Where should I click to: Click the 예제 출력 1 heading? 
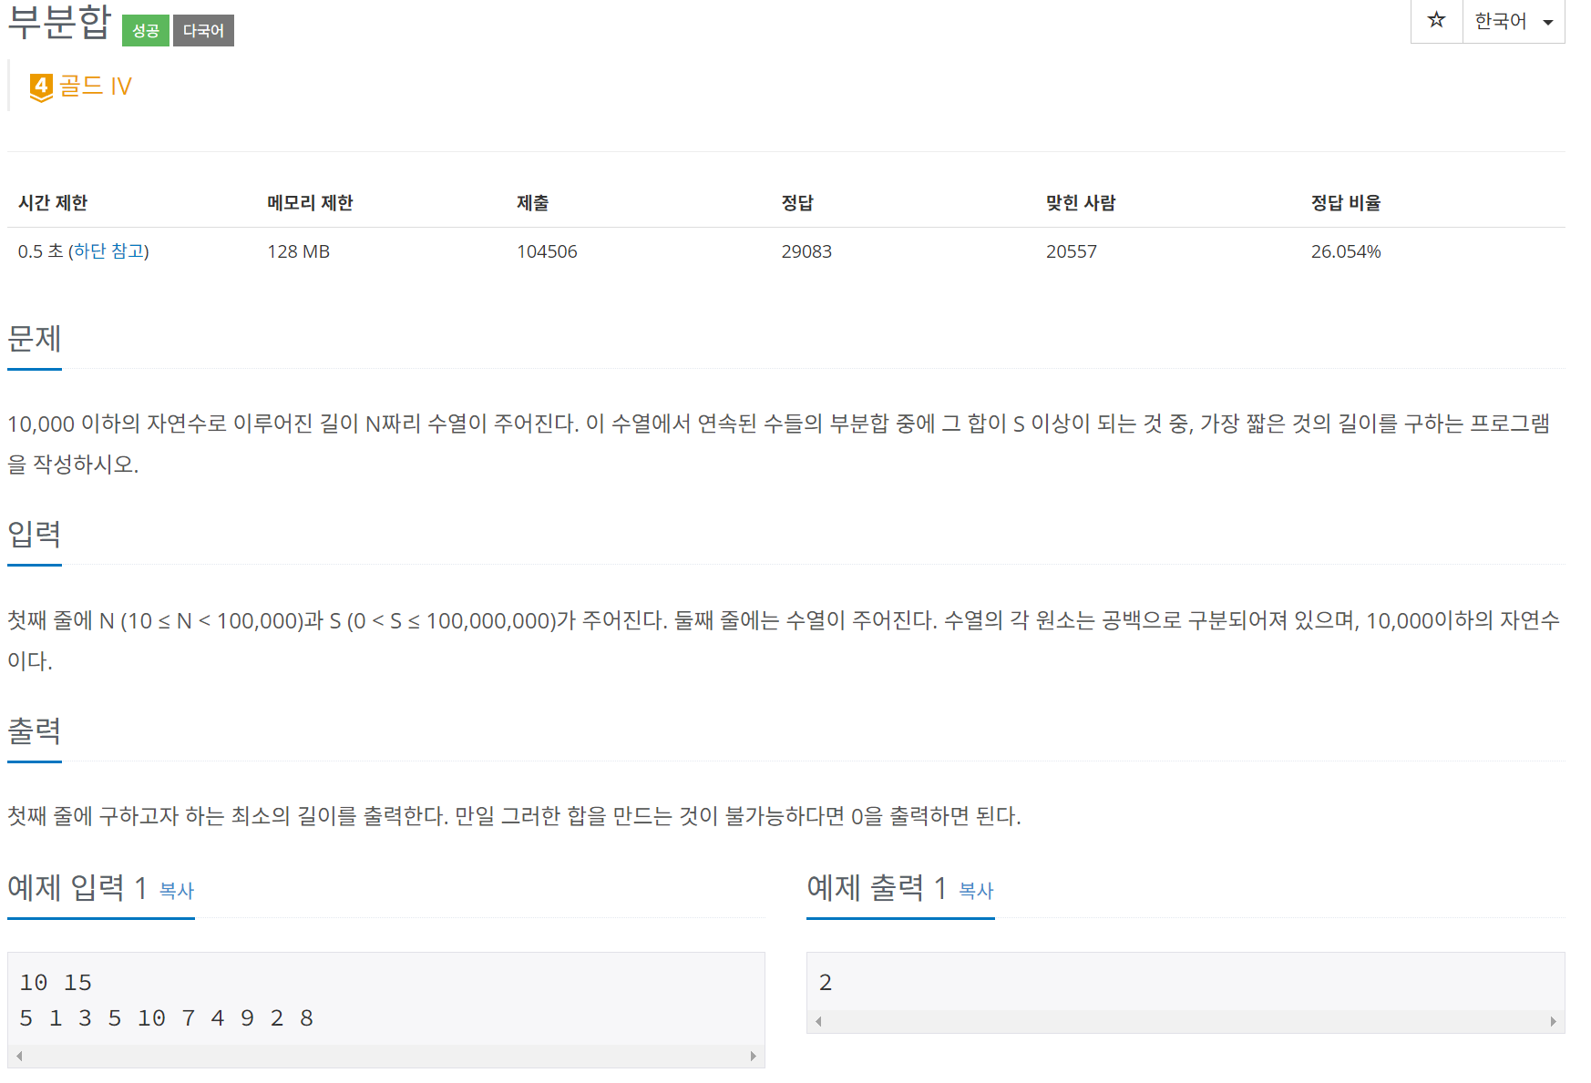point(877,887)
